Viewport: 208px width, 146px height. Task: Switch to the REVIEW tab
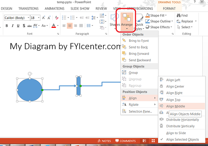pyautogui.click(x=101, y=9)
